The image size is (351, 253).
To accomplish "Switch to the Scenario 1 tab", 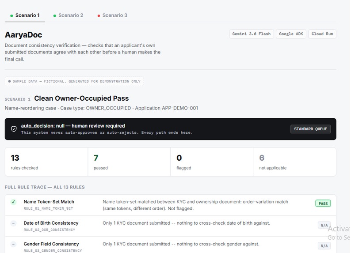I will click(x=25, y=15).
